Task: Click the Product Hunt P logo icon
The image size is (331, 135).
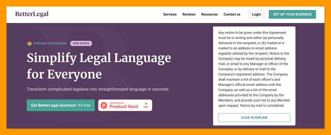Action: [104, 105]
